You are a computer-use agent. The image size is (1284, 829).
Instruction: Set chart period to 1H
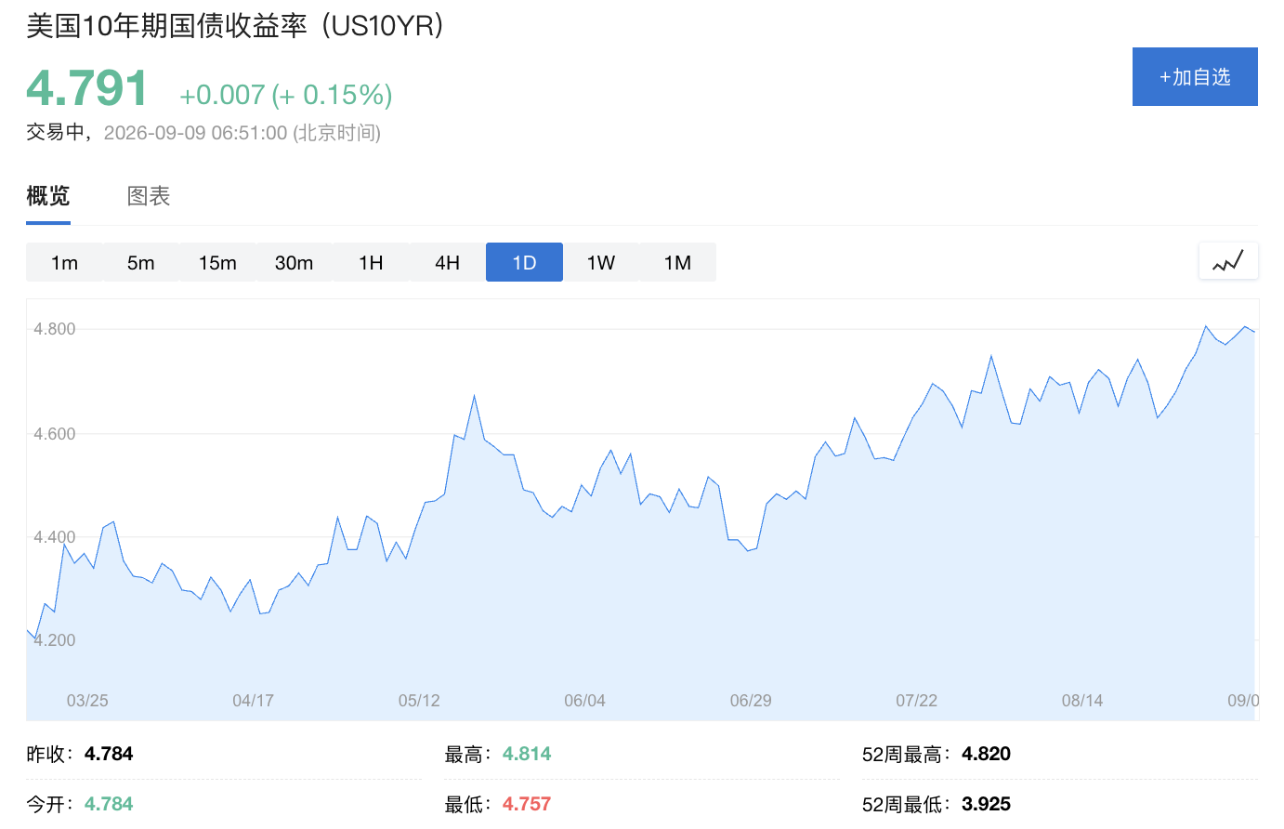pos(371,262)
